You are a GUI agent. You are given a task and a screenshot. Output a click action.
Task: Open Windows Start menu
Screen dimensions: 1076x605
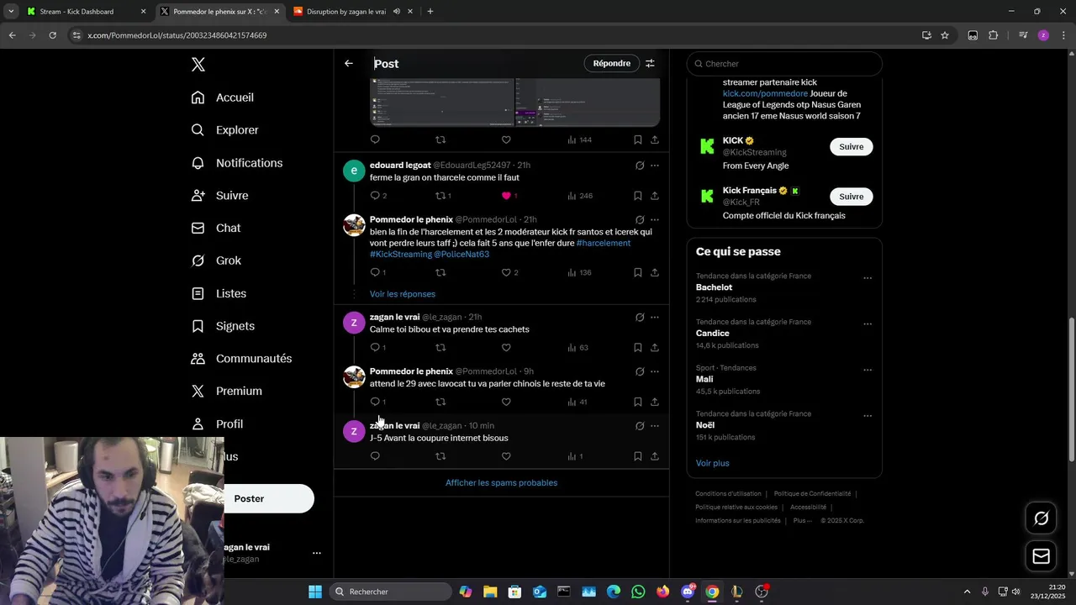315,592
